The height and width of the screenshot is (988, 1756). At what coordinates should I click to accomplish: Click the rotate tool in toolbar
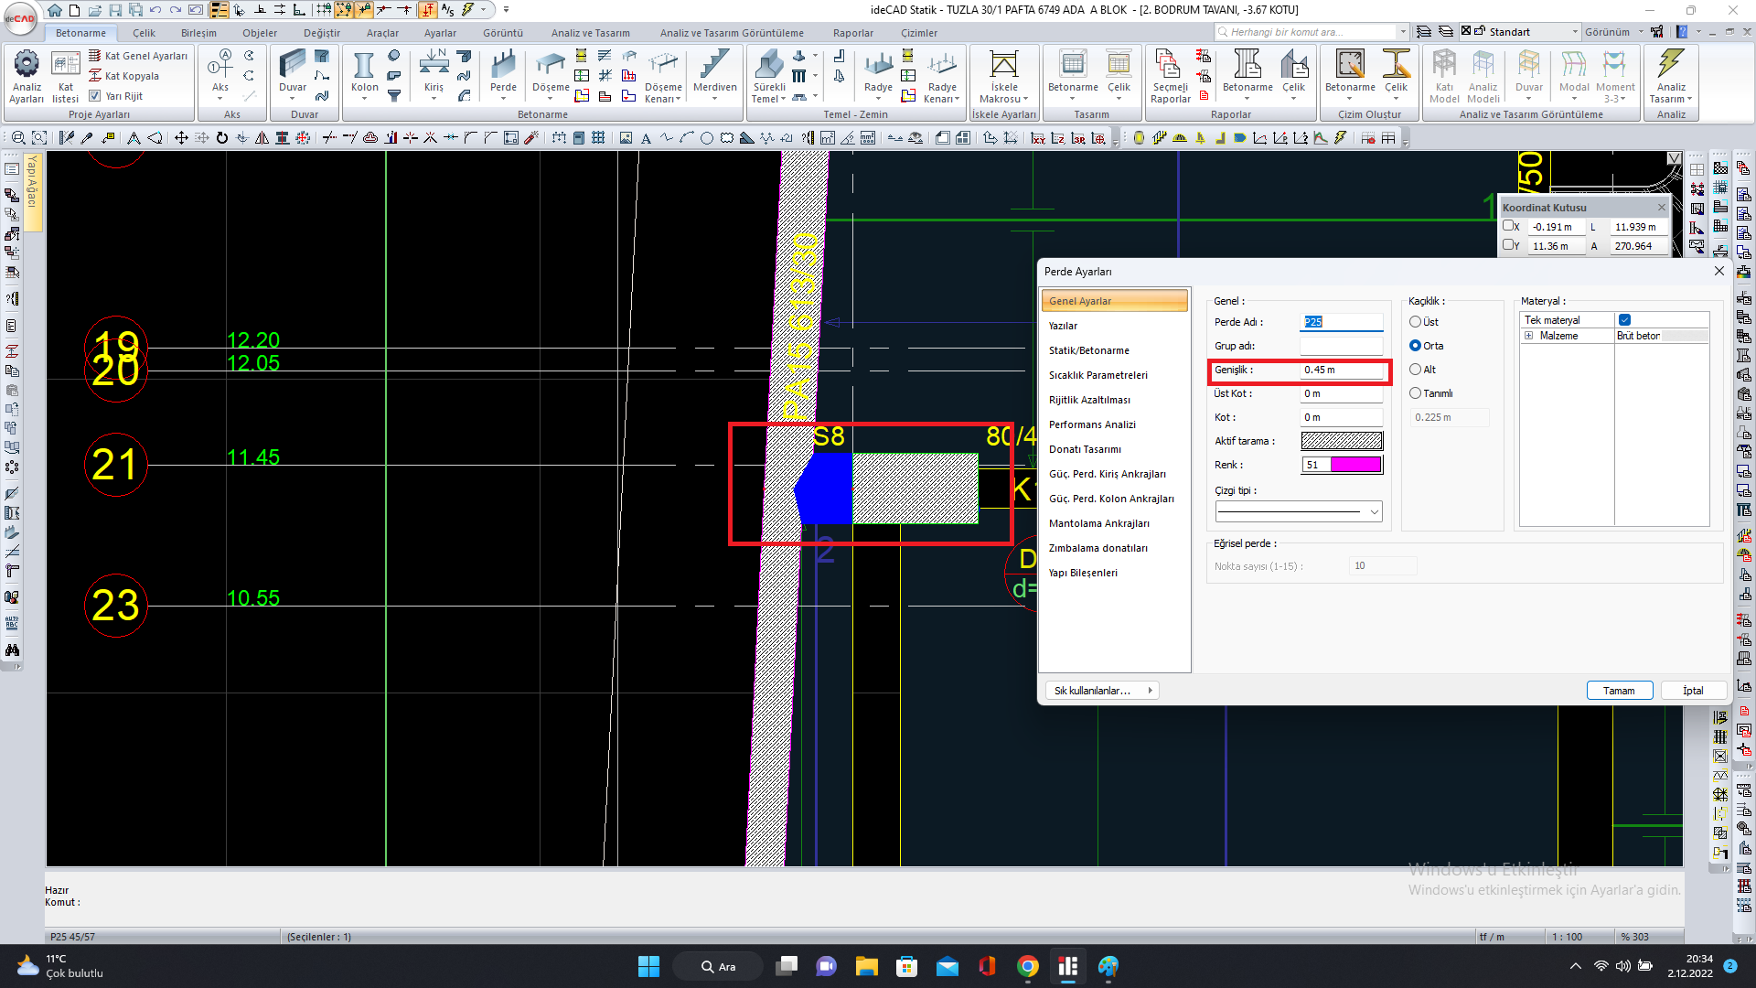click(x=221, y=138)
